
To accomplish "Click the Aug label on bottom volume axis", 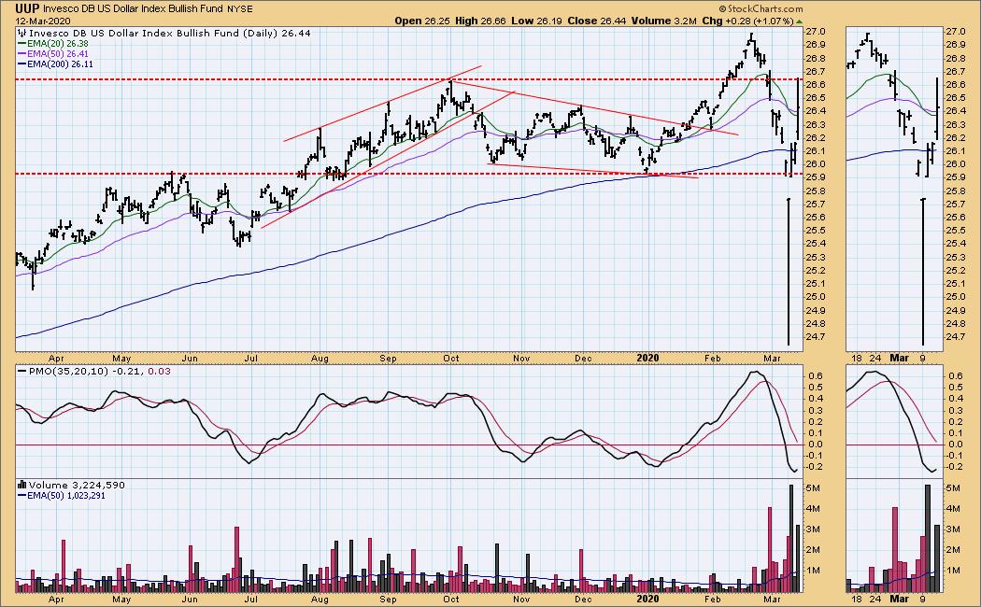I will coord(320,599).
